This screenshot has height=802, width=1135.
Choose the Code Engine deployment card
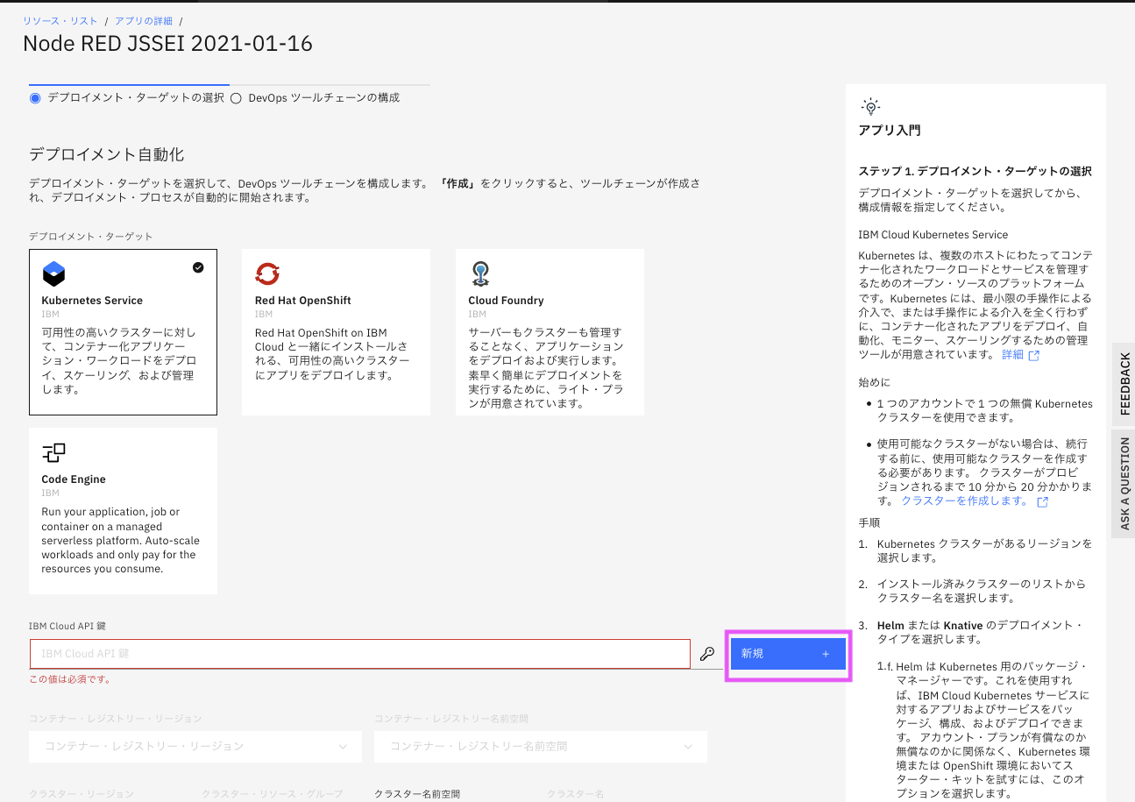point(123,511)
